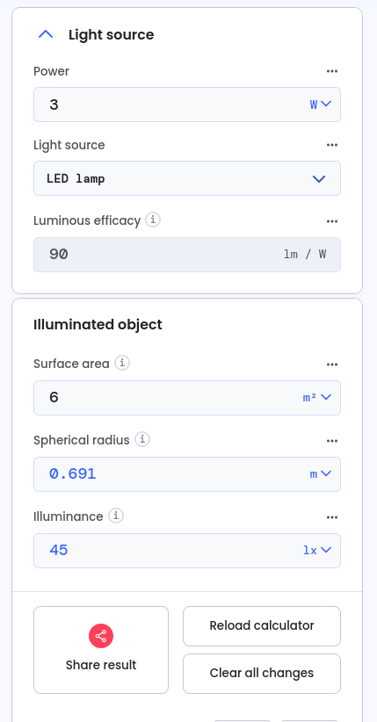Show the Illuminance info tooltip
This screenshot has height=722, width=377.
[x=116, y=516]
